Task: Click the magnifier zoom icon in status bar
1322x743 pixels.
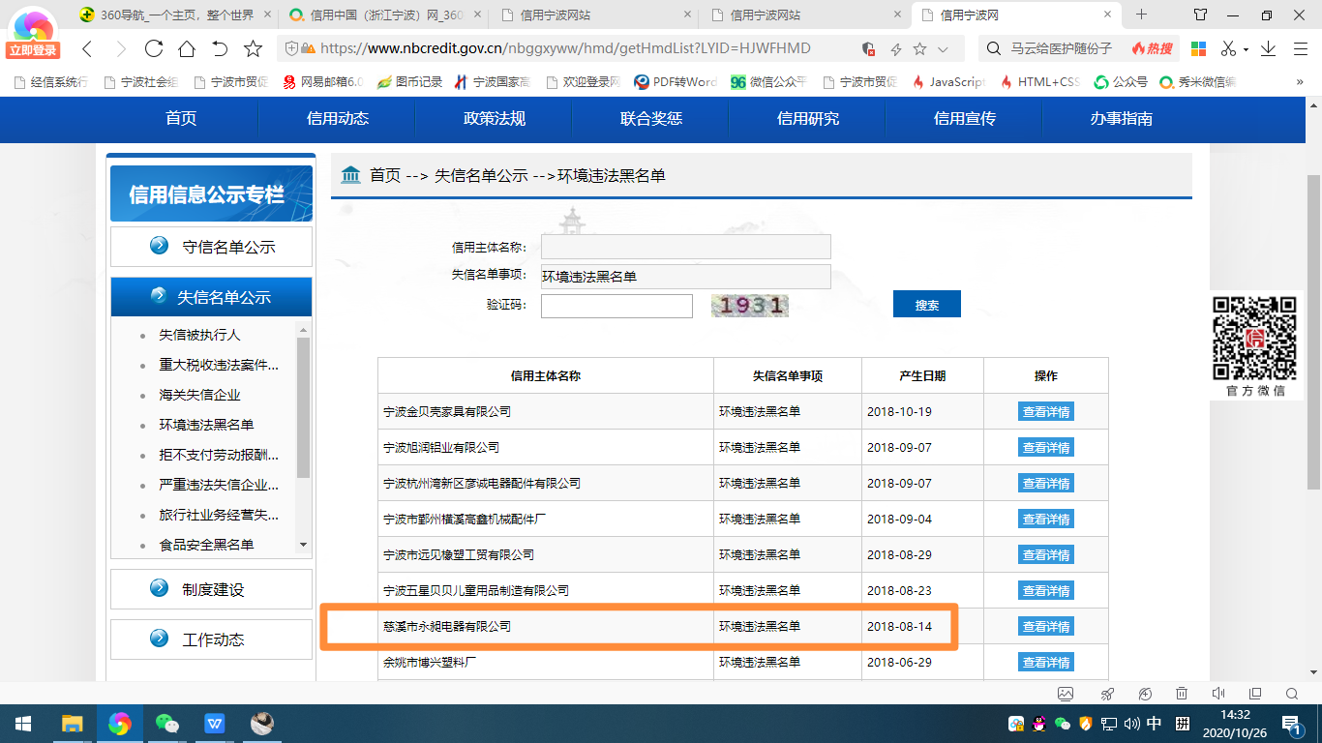Action: (x=1292, y=694)
